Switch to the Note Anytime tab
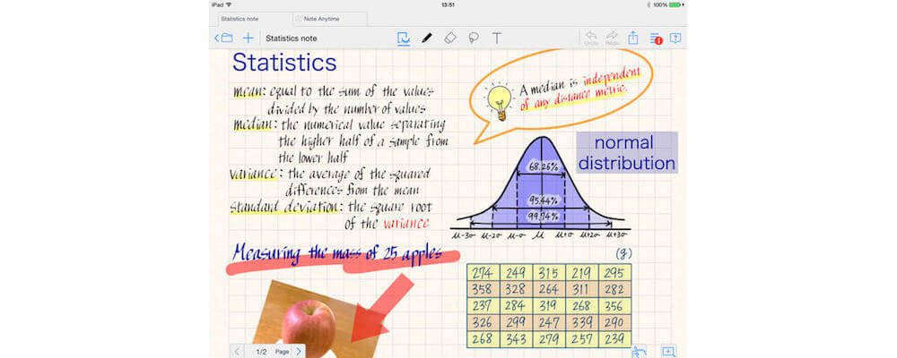Image resolution: width=897 pixels, height=358 pixels. (x=330, y=19)
